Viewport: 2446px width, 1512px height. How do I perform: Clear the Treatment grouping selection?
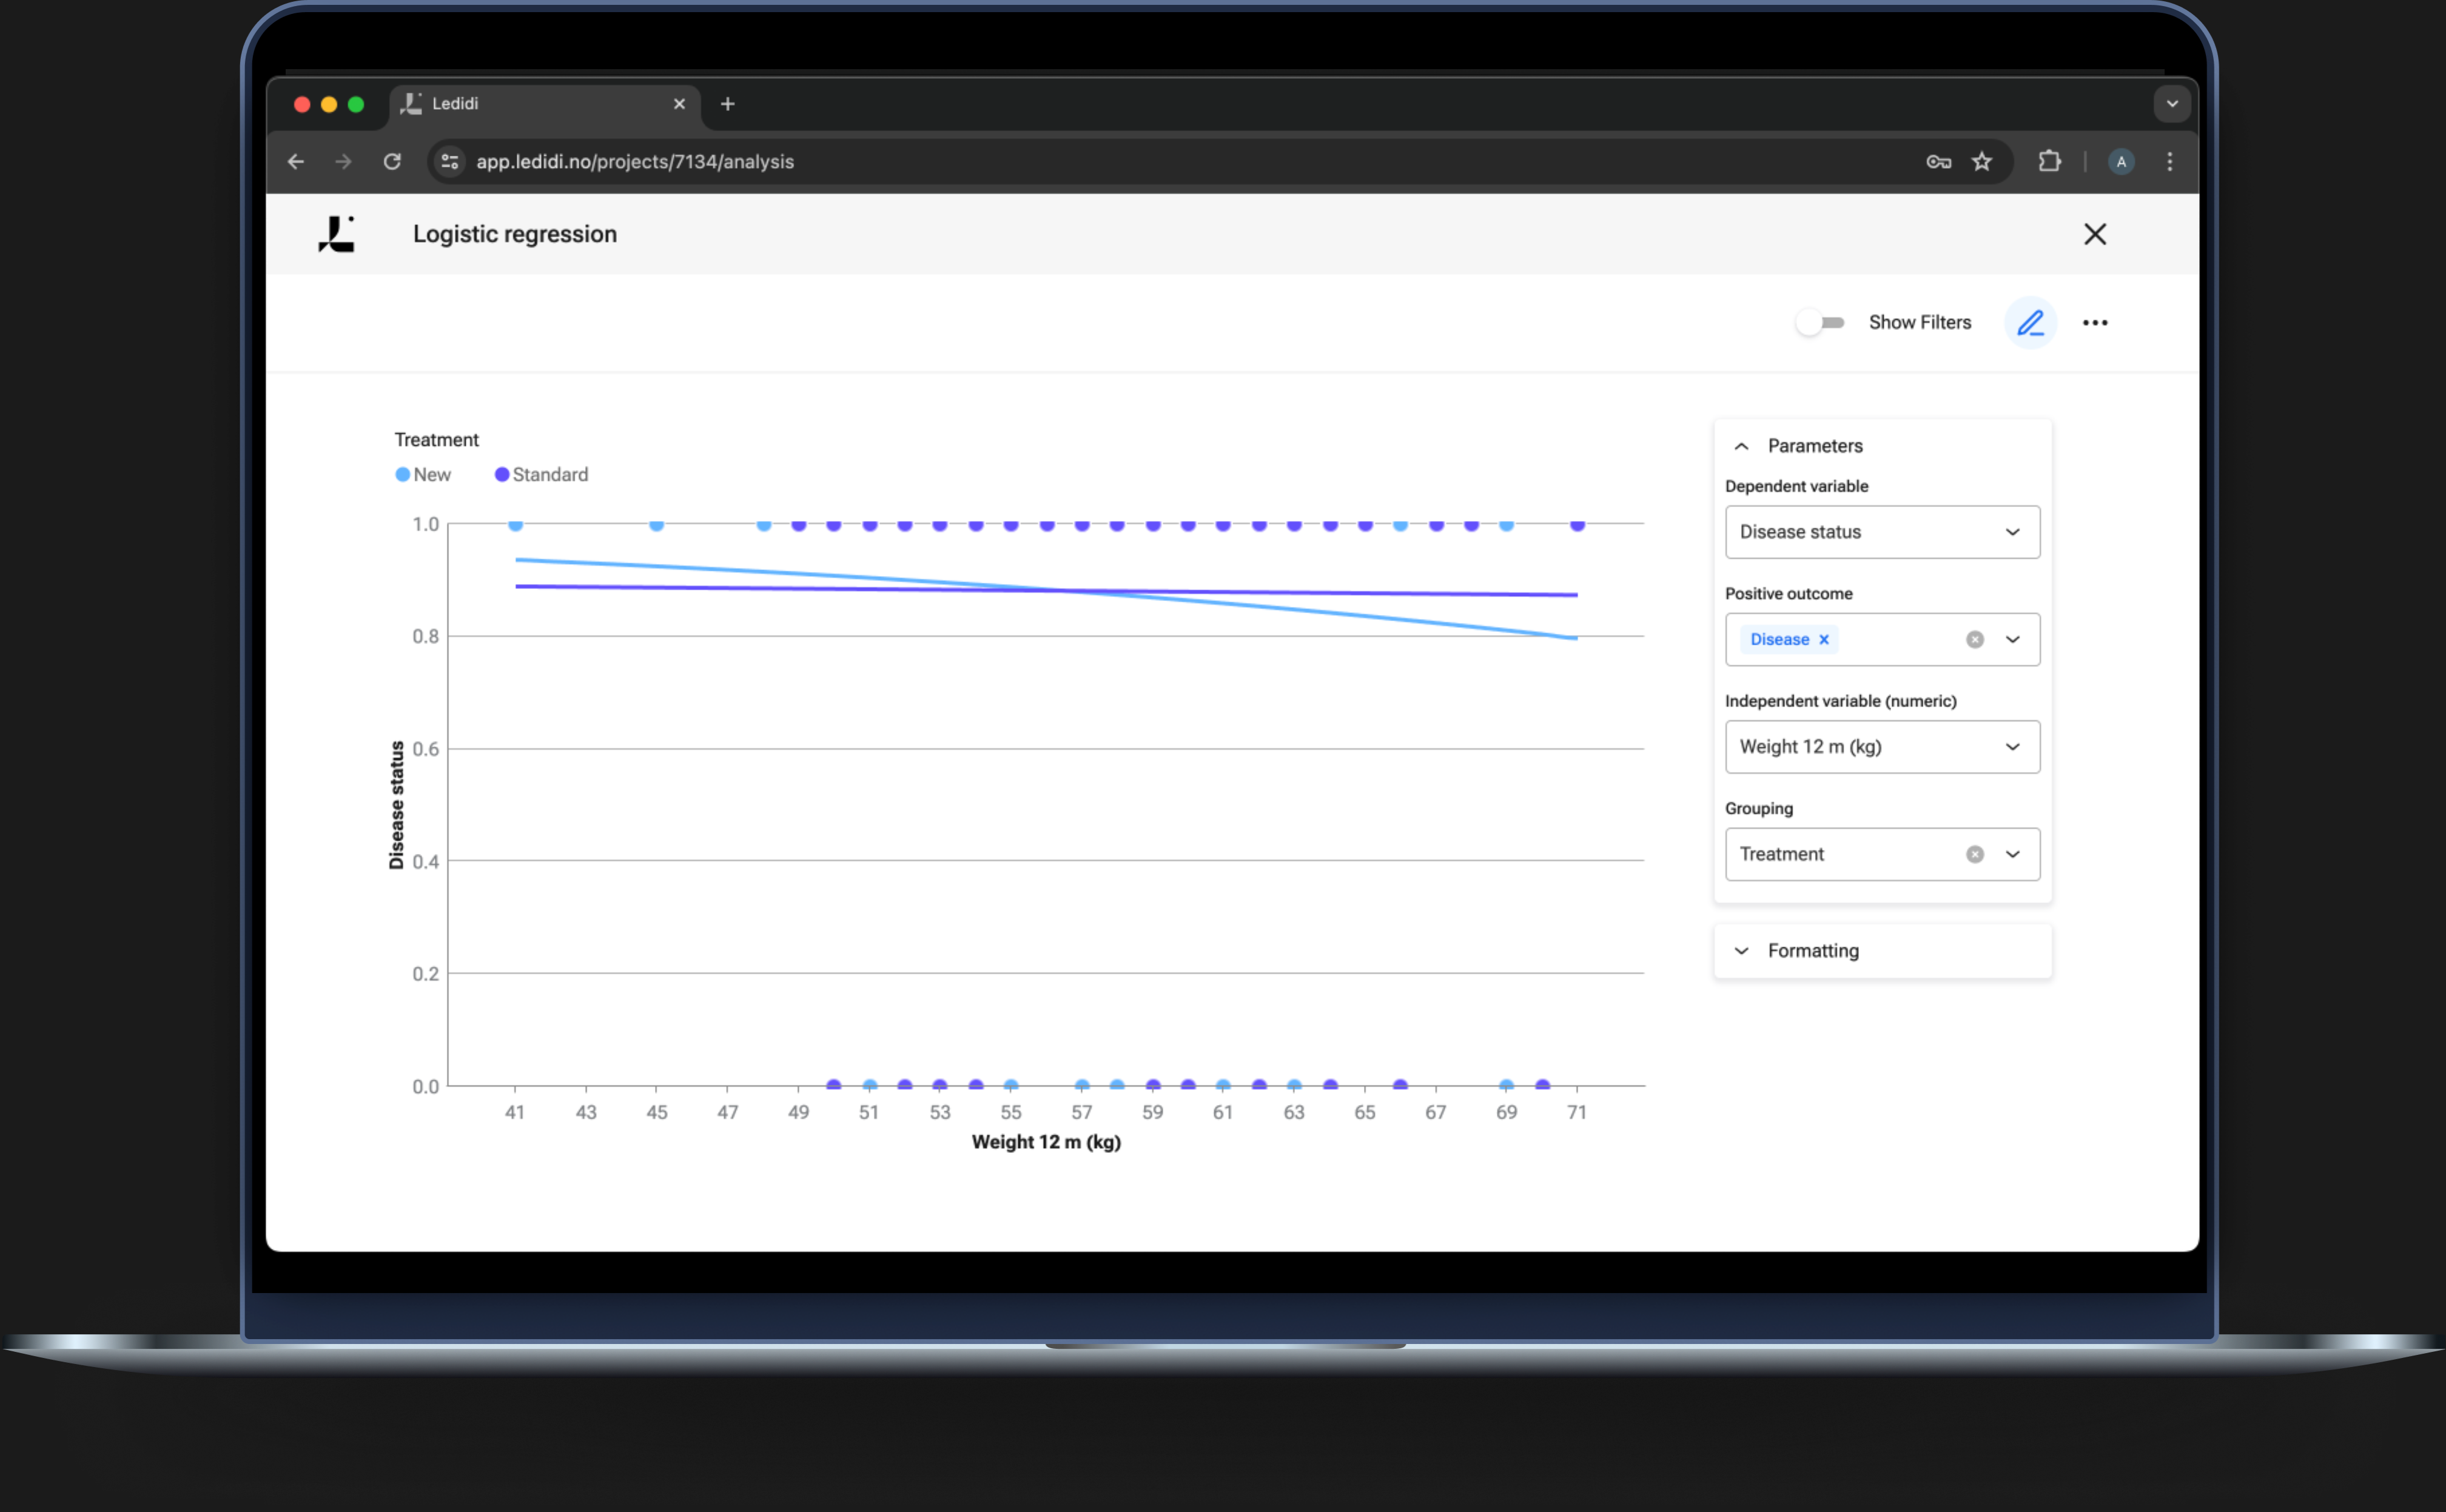[x=1974, y=855]
